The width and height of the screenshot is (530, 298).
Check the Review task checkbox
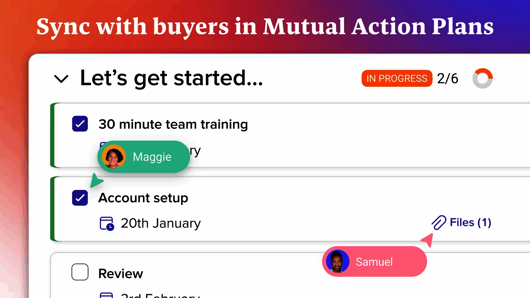[x=80, y=272]
